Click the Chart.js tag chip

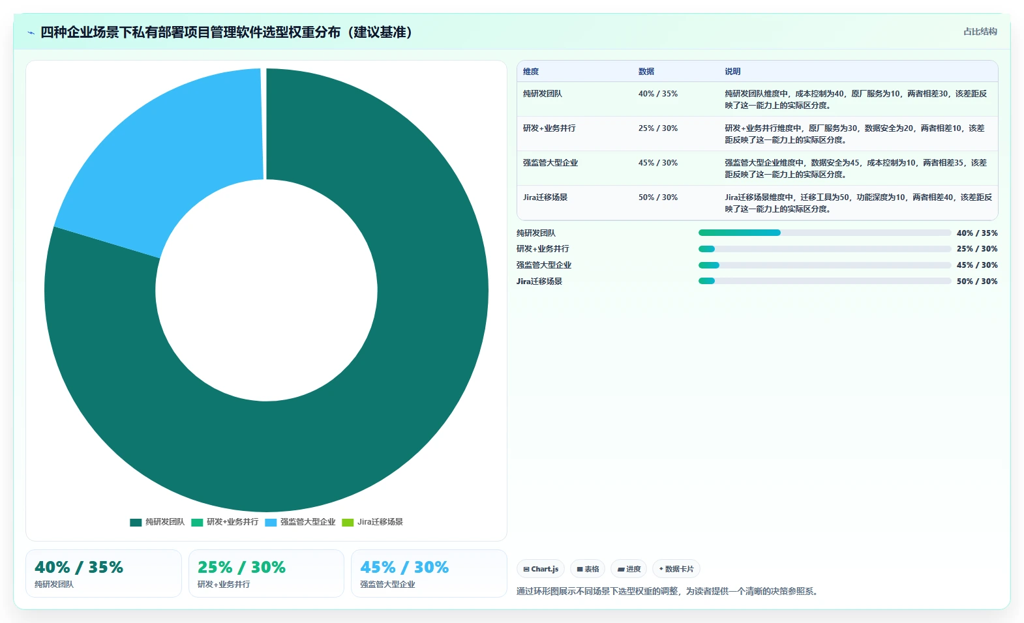click(541, 569)
